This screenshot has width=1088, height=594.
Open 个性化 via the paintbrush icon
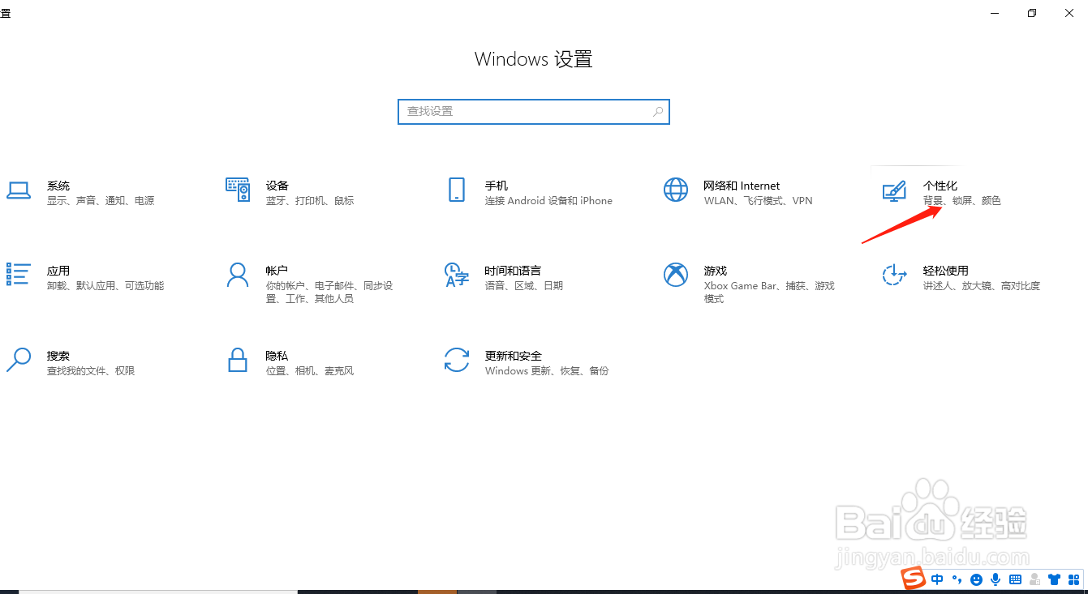point(893,190)
